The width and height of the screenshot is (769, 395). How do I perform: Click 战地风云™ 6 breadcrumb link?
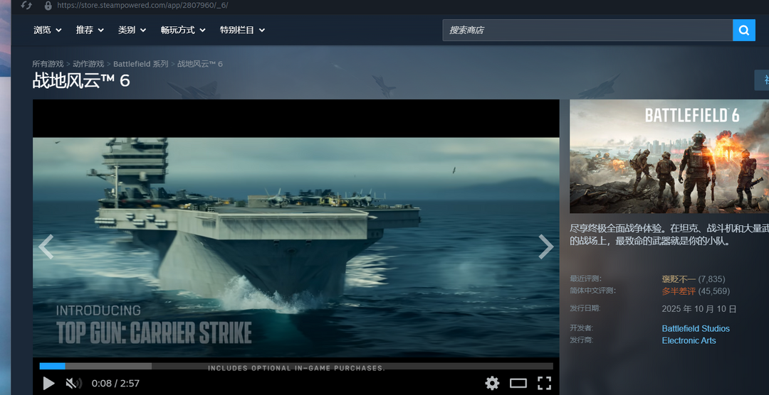pos(200,64)
